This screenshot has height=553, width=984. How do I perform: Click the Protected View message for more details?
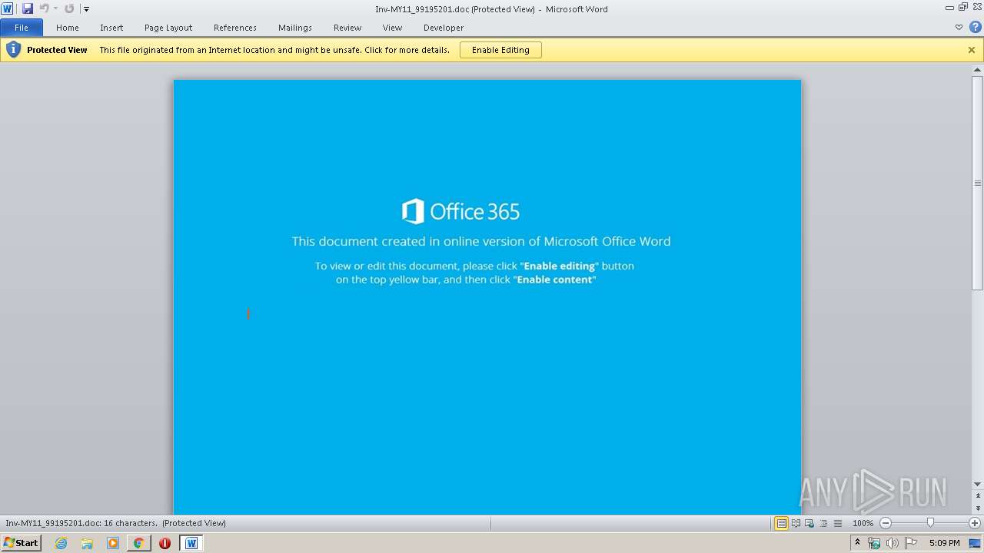[274, 50]
